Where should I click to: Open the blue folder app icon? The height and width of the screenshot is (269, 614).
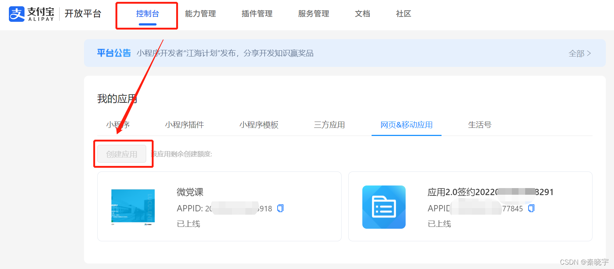(384, 207)
